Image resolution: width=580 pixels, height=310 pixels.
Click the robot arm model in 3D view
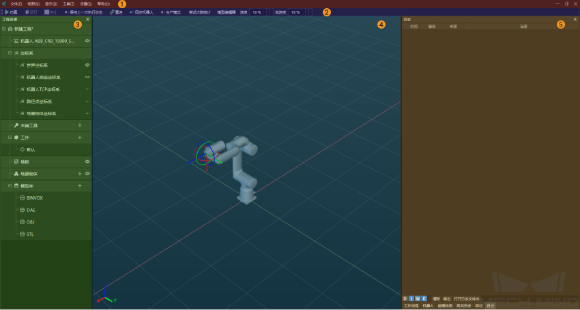coord(237,163)
